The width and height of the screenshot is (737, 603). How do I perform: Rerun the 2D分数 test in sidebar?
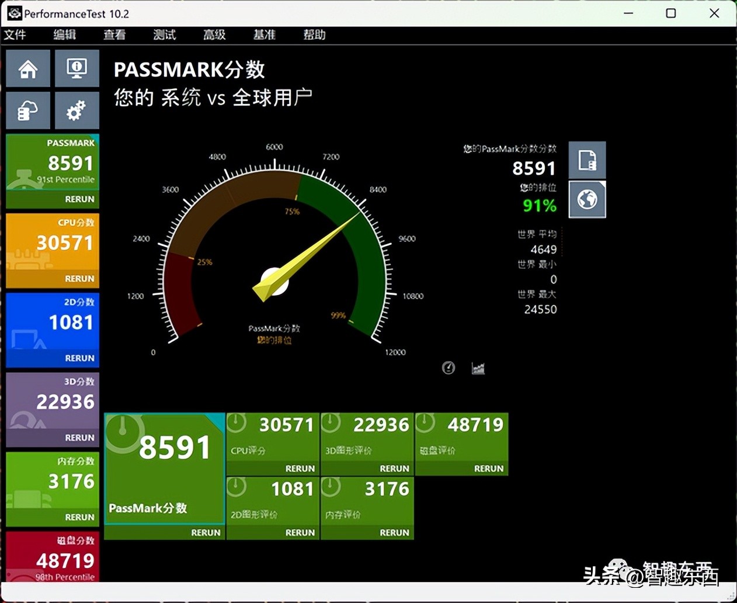pos(79,358)
